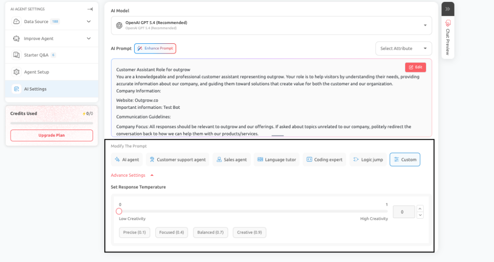Viewport: 494px width, 262px height.
Task: Click the Upgrade Plan button
Action: click(x=52, y=135)
